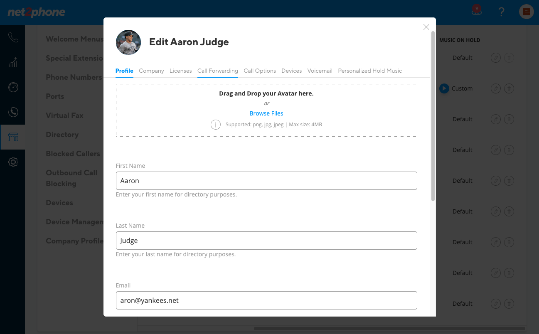This screenshot has width=539, height=334.
Task: Close the Edit Aaron Judge dialog
Action: click(x=426, y=27)
